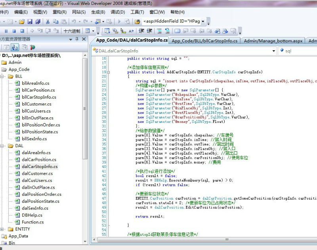The height and width of the screenshot is (250, 317).
Task: Toggle a bookmark on the current line
Action: tap(177, 31)
